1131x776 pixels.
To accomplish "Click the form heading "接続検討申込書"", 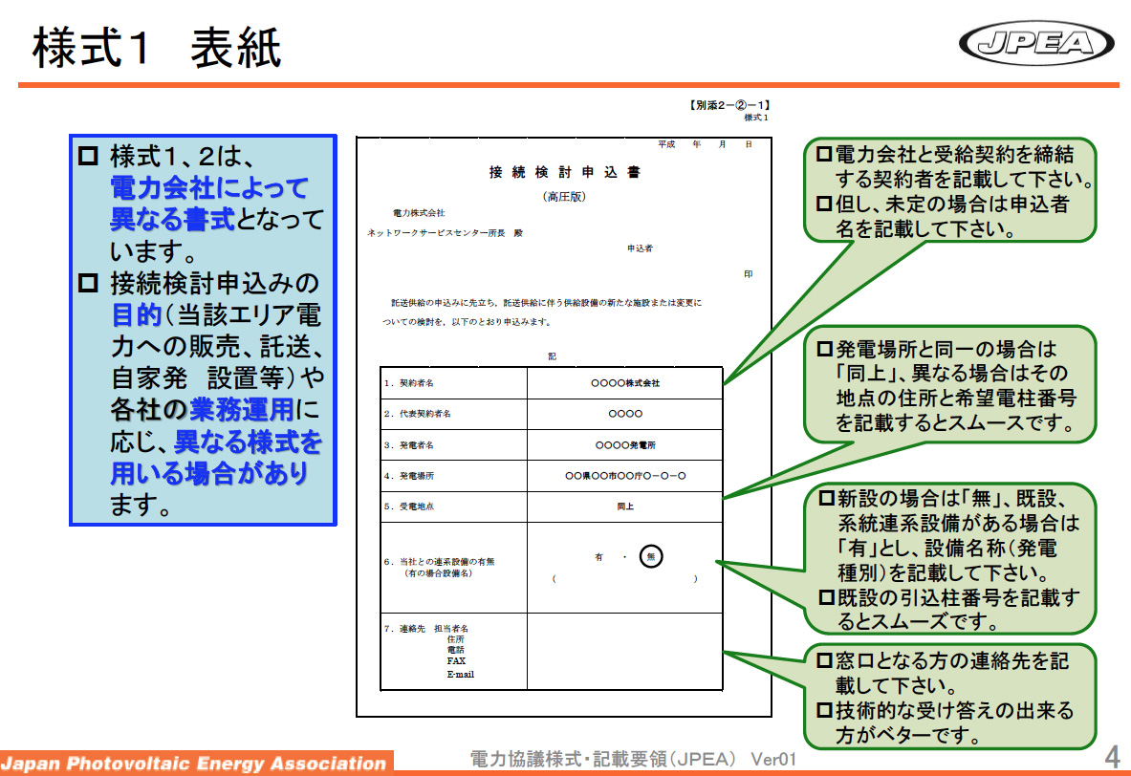I will pyautogui.click(x=564, y=172).
